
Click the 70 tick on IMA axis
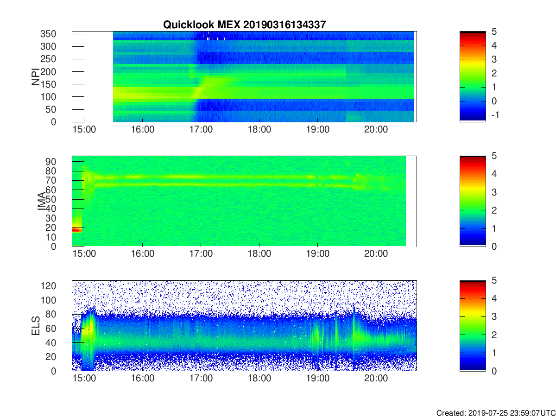pyautogui.click(x=51, y=180)
